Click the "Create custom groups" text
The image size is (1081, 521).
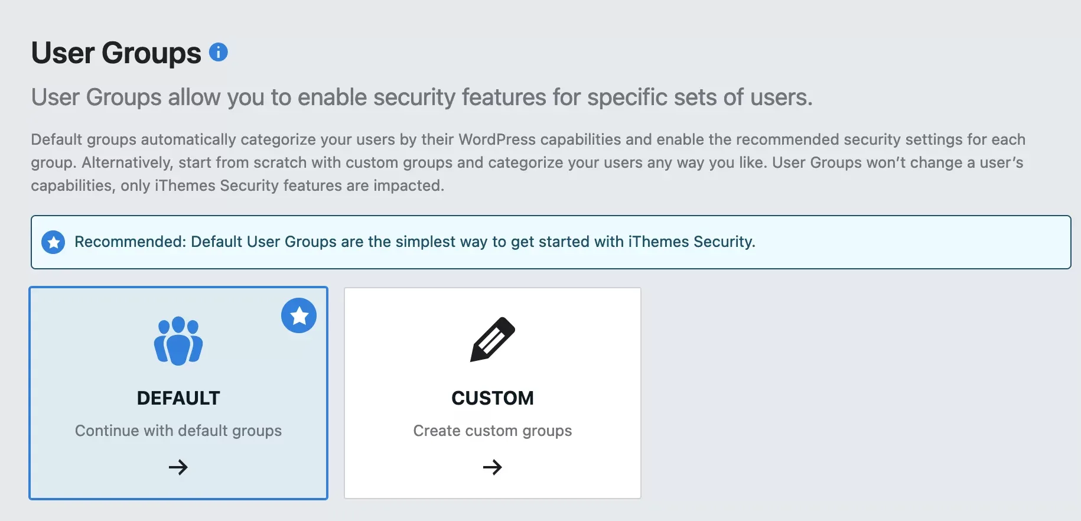493,431
